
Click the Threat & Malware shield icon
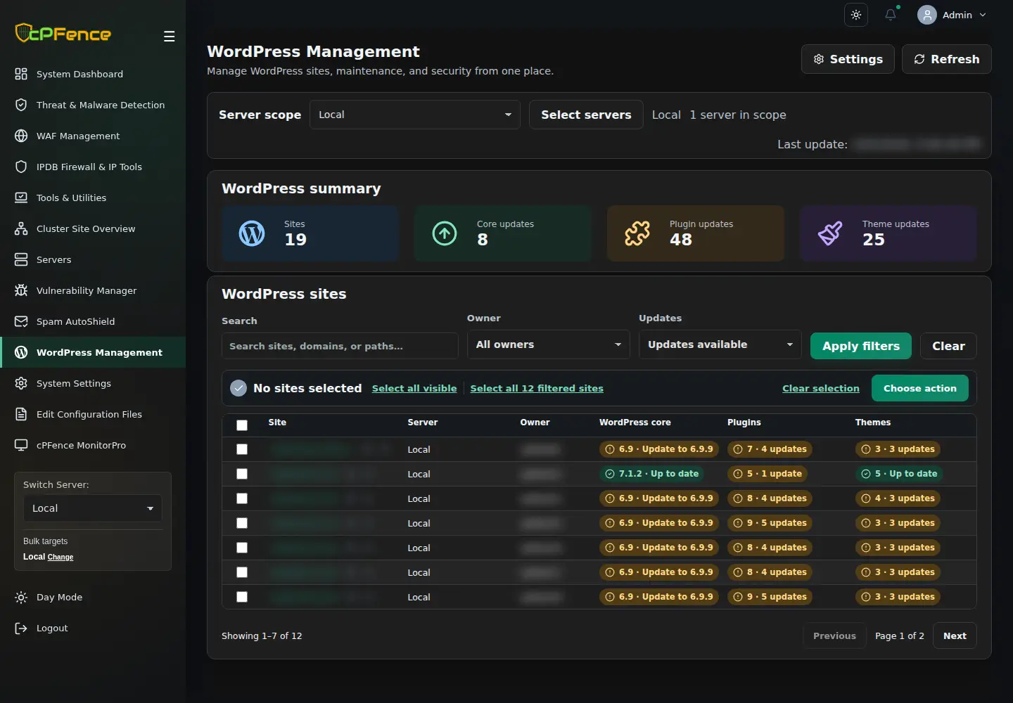[21, 105]
